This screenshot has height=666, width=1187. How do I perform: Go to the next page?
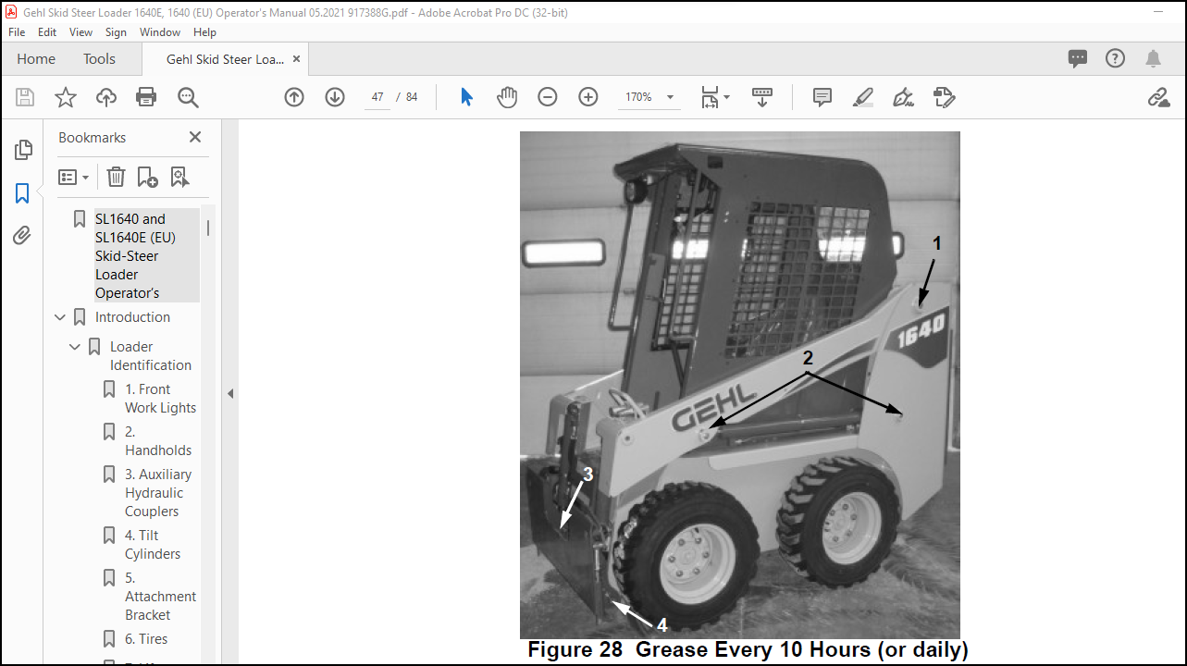coord(335,97)
